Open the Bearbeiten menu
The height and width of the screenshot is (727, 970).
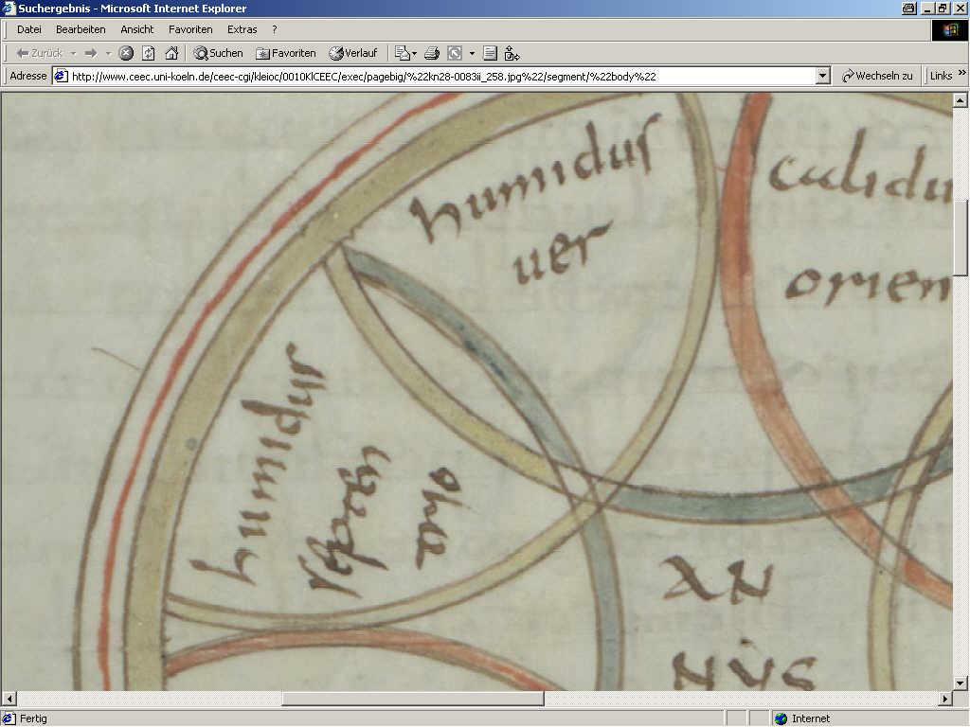coord(81,29)
